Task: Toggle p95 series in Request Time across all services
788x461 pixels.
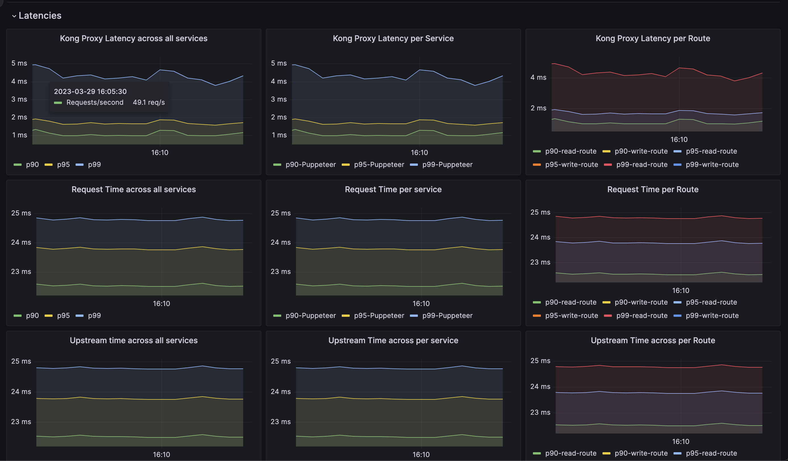Action: pyautogui.click(x=63, y=316)
